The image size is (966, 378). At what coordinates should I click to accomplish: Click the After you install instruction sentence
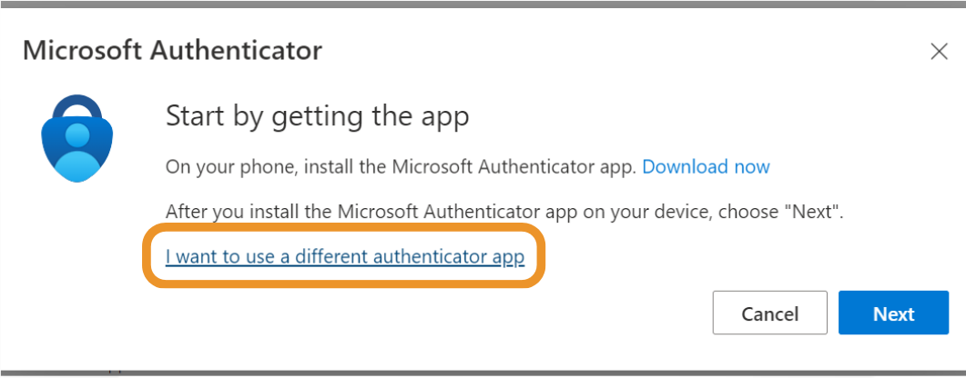point(504,212)
